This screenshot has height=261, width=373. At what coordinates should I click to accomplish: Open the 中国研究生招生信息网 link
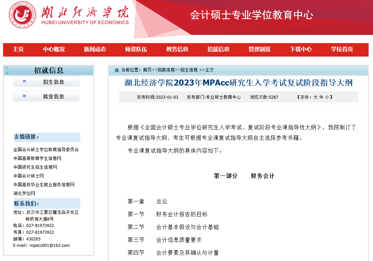tap(36, 167)
